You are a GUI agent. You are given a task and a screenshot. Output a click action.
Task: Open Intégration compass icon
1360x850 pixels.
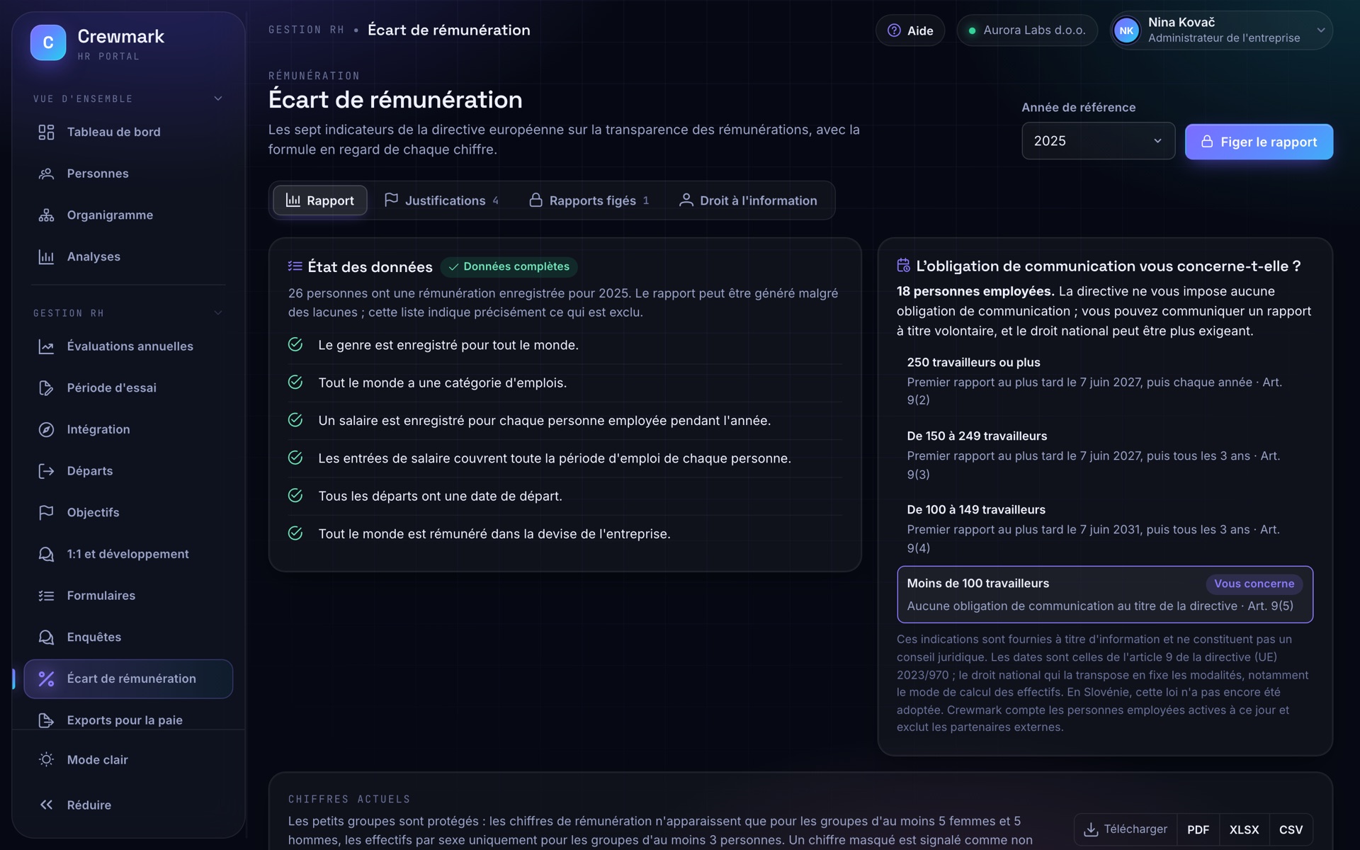46,429
